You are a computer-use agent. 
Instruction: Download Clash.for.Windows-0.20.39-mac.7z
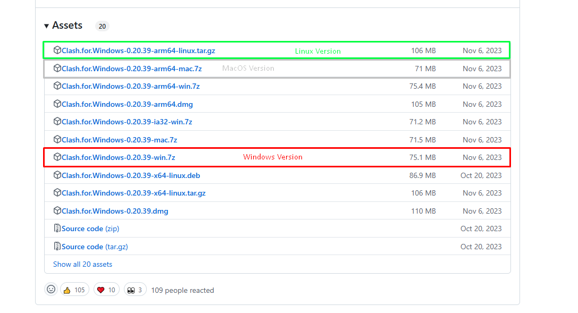pyautogui.click(x=119, y=140)
